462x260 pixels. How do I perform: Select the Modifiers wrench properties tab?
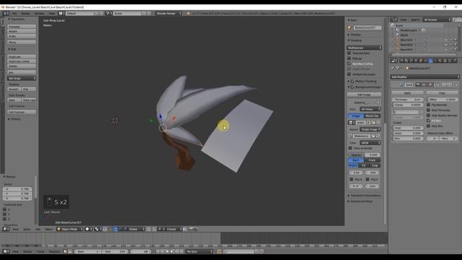pos(430,61)
